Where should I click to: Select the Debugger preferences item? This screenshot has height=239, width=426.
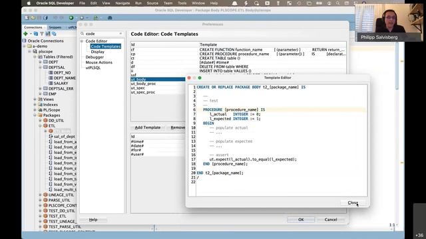click(x=95, y=57)
